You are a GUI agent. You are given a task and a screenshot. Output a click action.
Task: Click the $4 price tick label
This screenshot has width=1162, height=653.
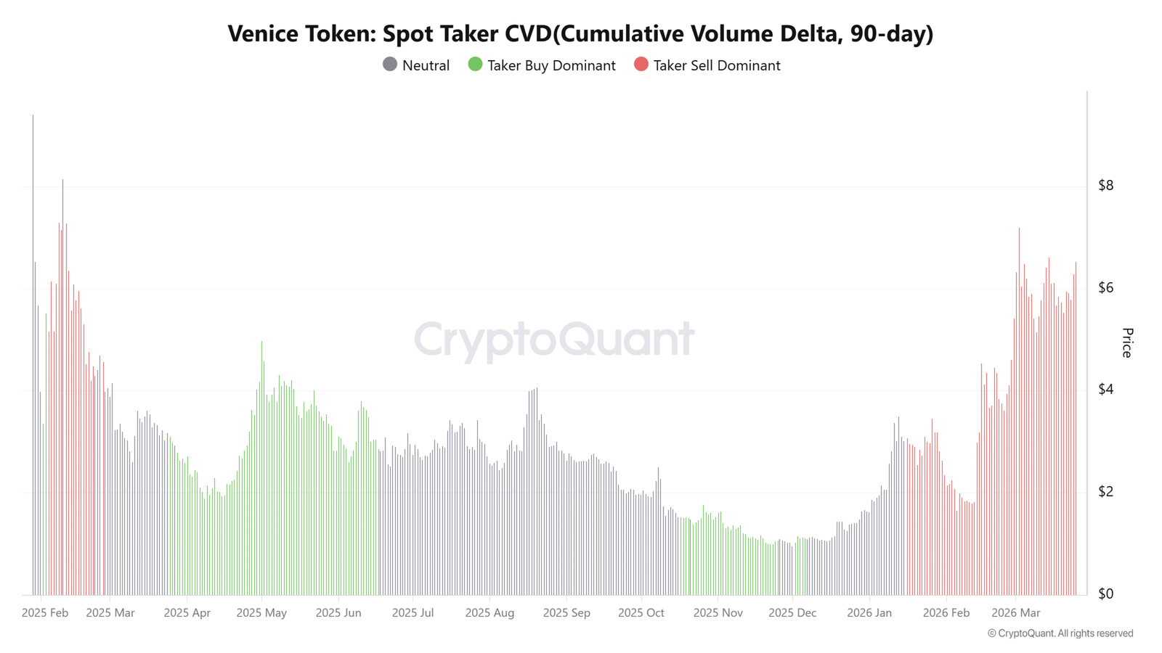[x=1105, y=390]
